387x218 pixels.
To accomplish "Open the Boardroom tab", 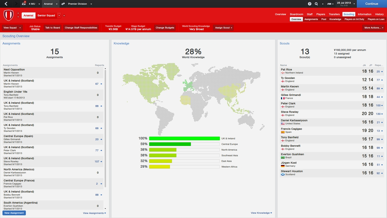I will tap(296, 14).
